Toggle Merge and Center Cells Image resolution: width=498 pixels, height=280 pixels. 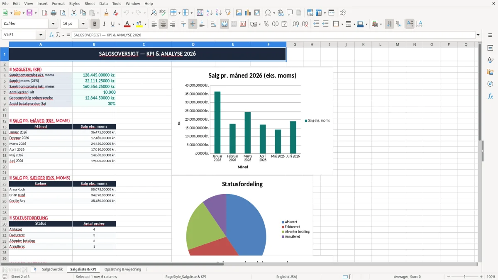click(x=225, y=24)
